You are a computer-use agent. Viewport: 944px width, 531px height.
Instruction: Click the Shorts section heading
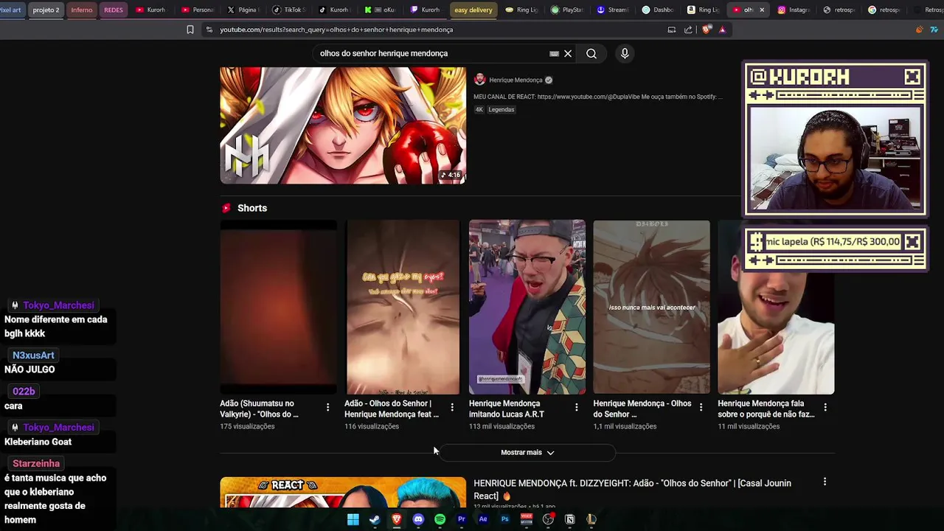tap(252, 208)
